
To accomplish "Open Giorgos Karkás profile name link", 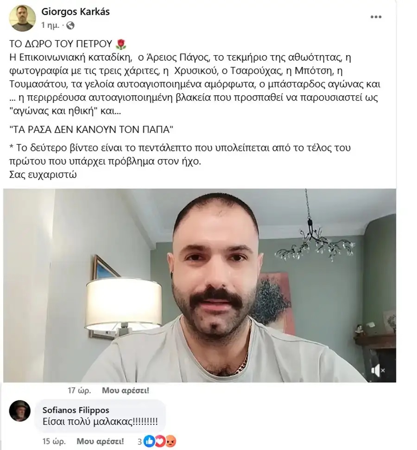I will [x=76, y=12].
